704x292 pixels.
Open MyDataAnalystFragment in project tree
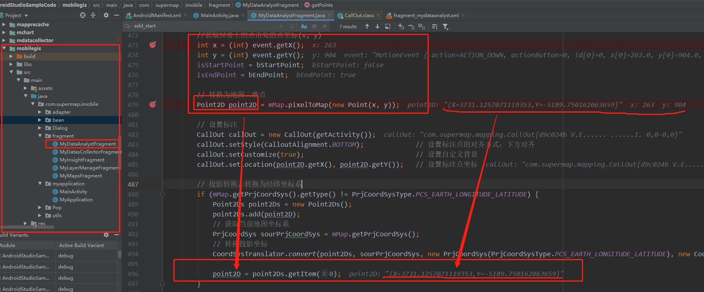[88, 144]
